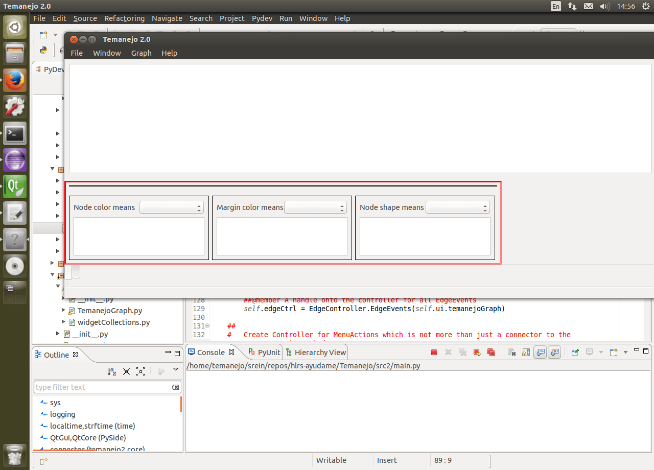Image resolution: width=654 pixels, height=470 pixels.
Task: Switch to the PyUnit tab
Action: pos(264,353)
